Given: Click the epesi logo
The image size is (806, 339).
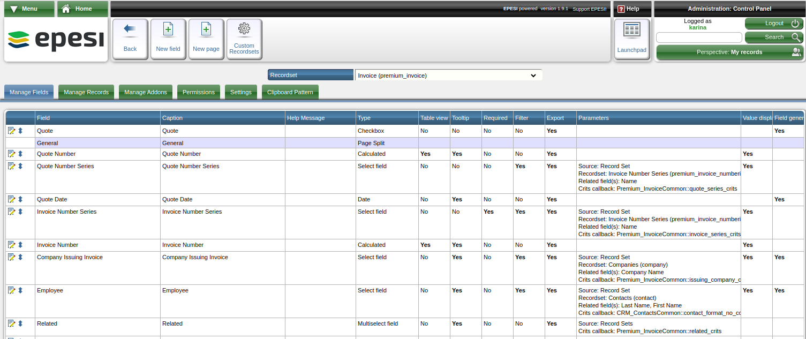Looking at the screenshot, I should (x=56, y=40).
